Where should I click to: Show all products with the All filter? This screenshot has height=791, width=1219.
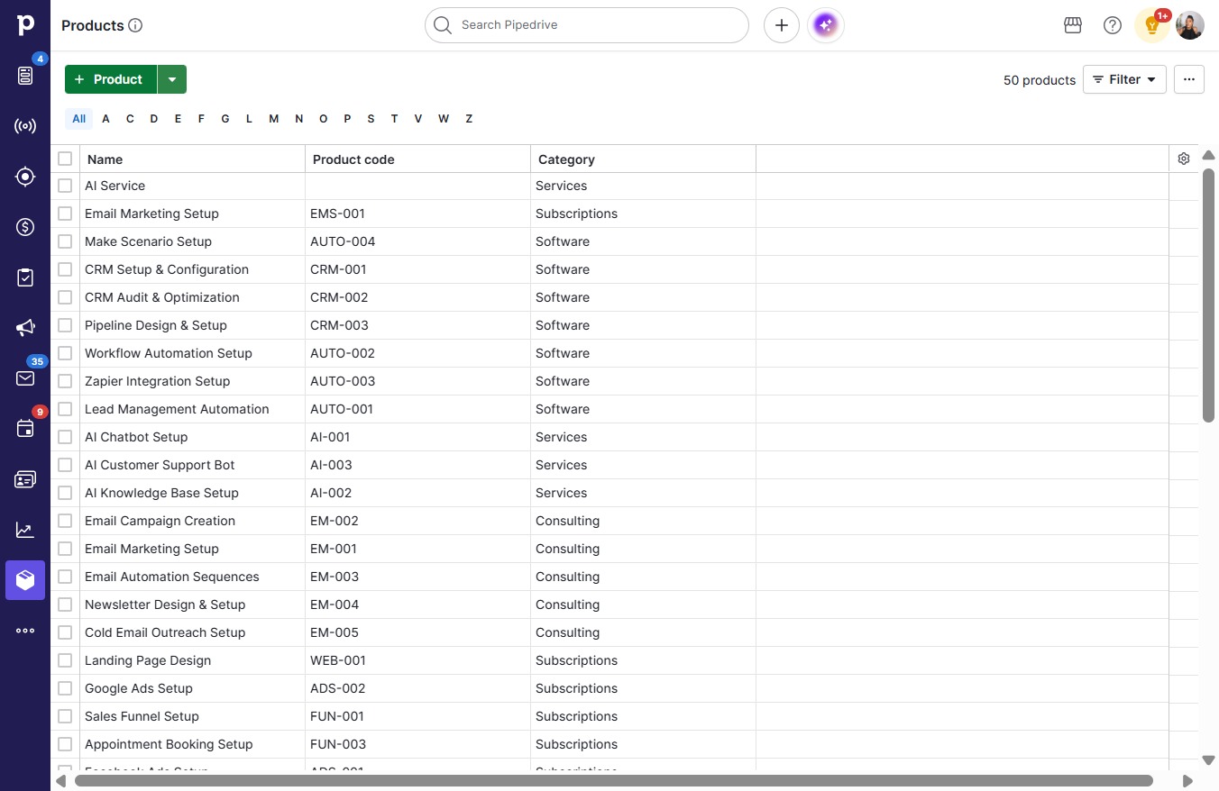point(79,119)
